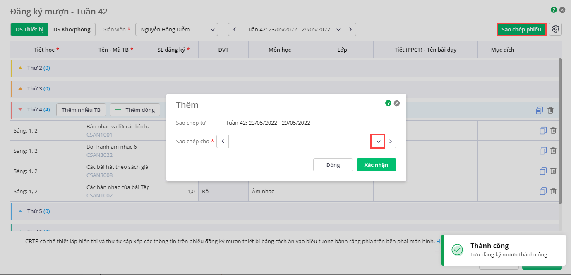The width and height of the screenshot is (571, 275).
Task: Open the help icon of main window
Action: pyautogui.click(x=554, y=10)
